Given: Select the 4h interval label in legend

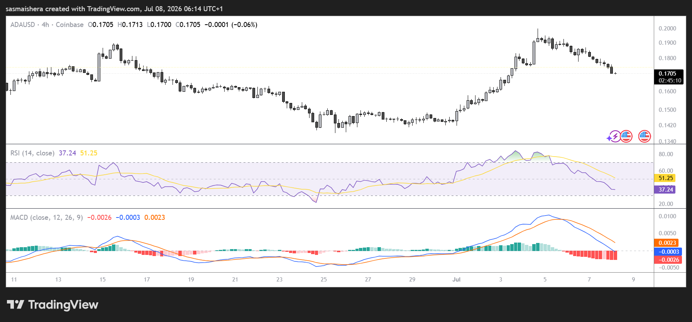Looking at the screenshot, I should click(45, 25).
